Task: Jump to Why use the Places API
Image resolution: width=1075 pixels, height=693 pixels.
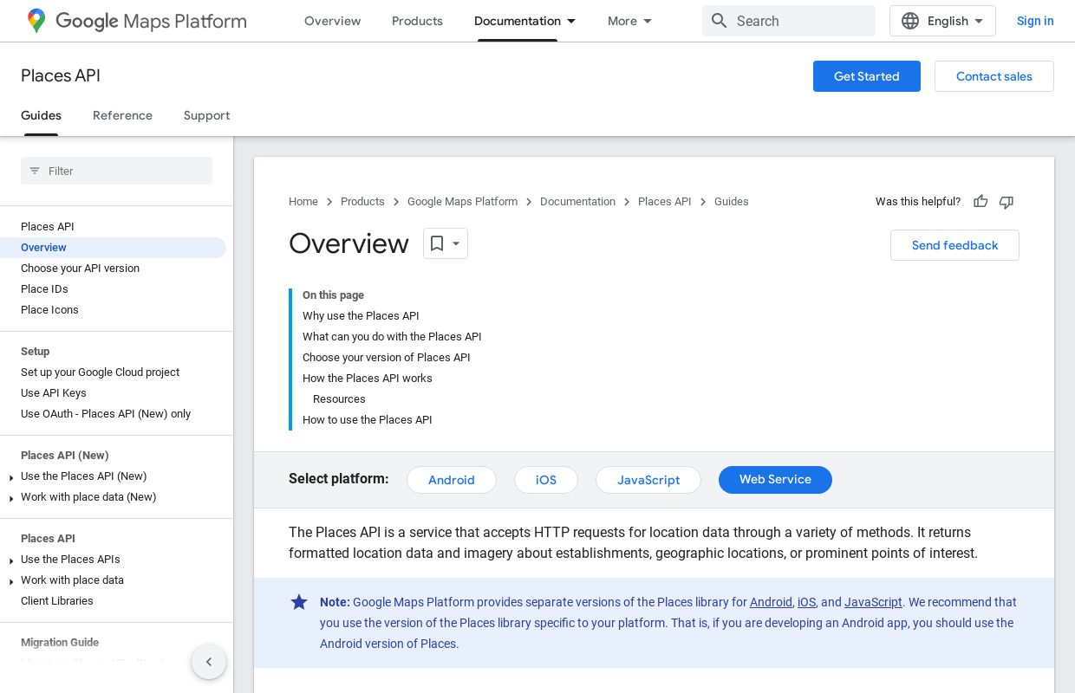Action: pos(361,316)
